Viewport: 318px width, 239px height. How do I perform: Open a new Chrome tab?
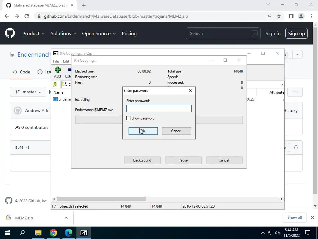click(84, 5)
